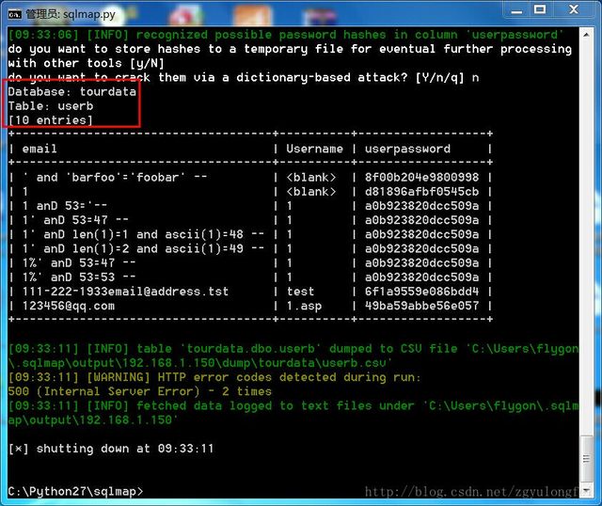This screenshot has width=602, height=506.
Task: Click the 'Database: tourdata' line
Action: pyautogui.click(x=71, y=92)
